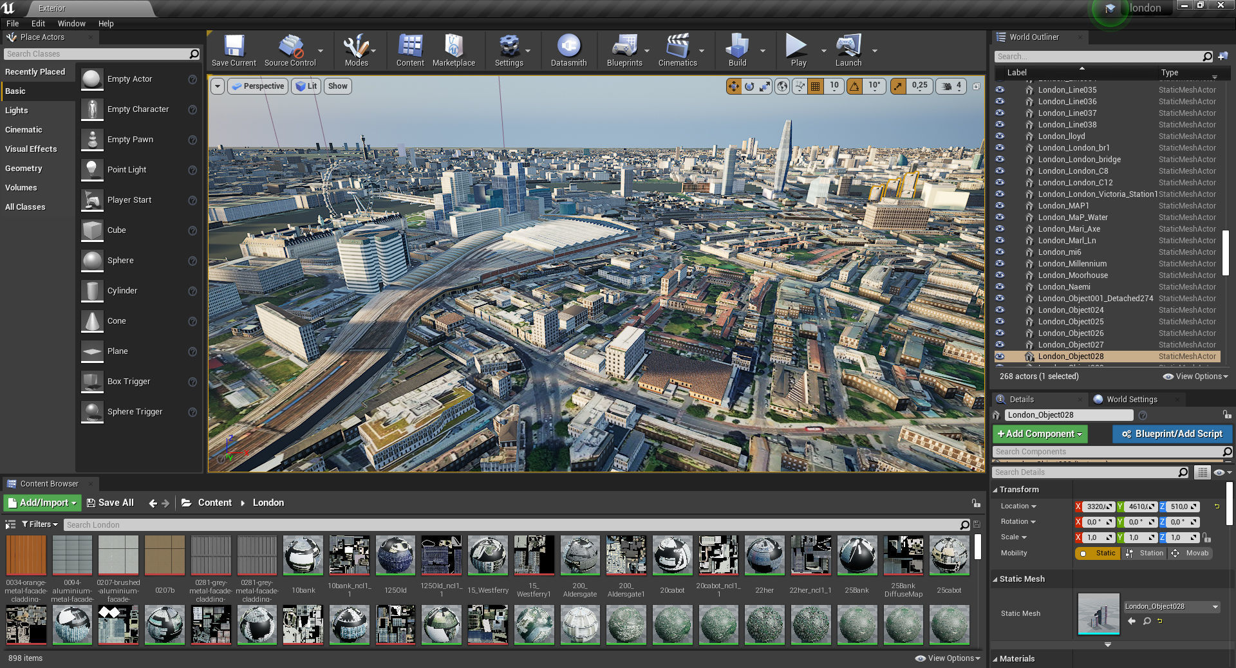The width and height of the screenshot is (1236, 668).
Task: Save Content Browser search icon
Action: [x=977, y=525]
